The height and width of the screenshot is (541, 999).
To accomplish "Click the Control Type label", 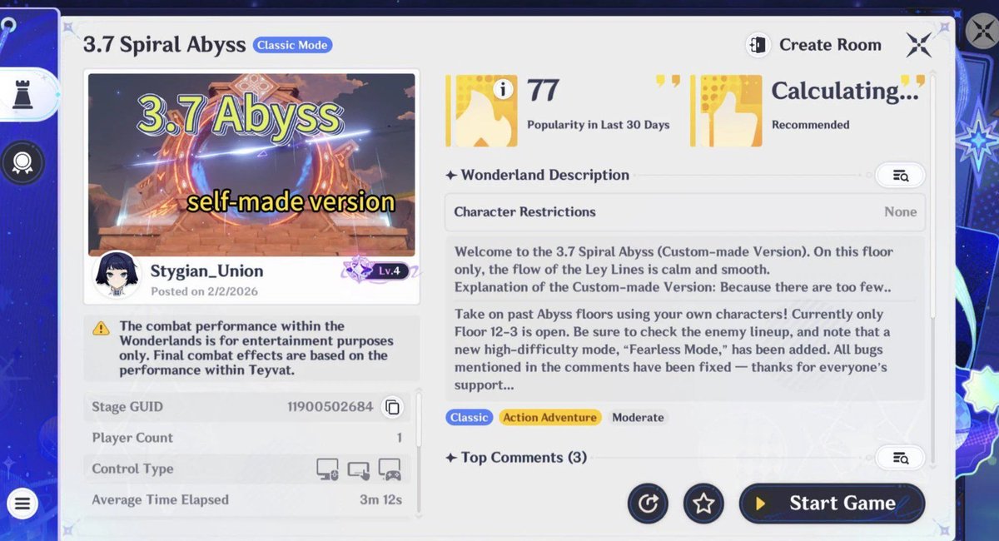I will pyautogui.click(x=132, y=469).
